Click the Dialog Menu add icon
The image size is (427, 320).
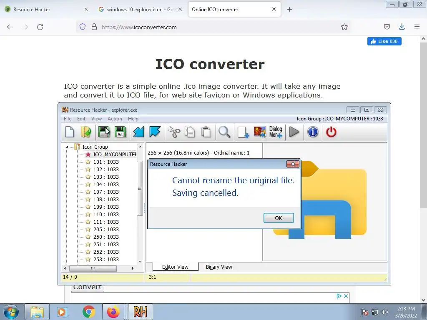tap(276, 132)
